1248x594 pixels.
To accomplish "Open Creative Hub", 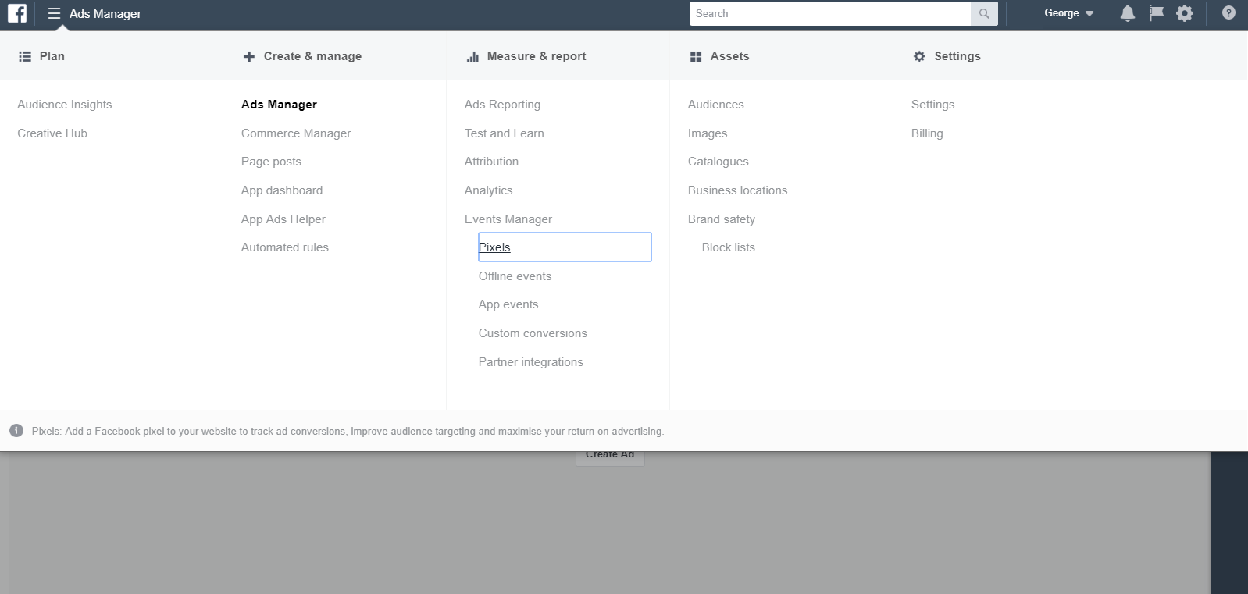I will [x=52, y=133].
